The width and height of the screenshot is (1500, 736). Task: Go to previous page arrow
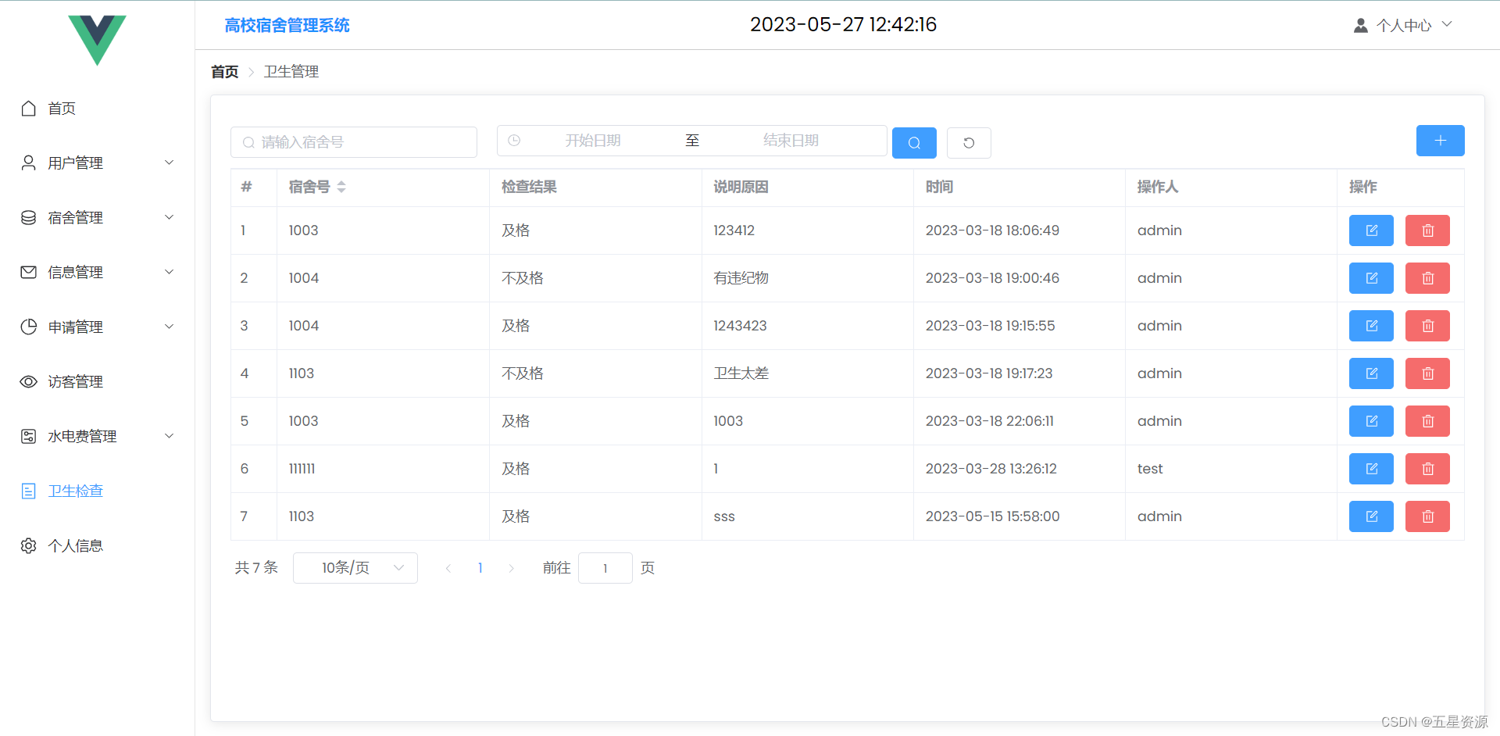pos(448,568)
